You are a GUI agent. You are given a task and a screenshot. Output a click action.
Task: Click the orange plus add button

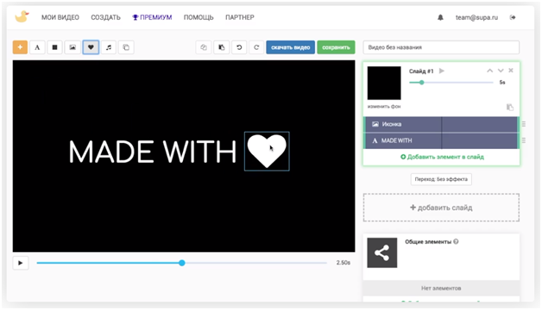click(x=20, y=47)
